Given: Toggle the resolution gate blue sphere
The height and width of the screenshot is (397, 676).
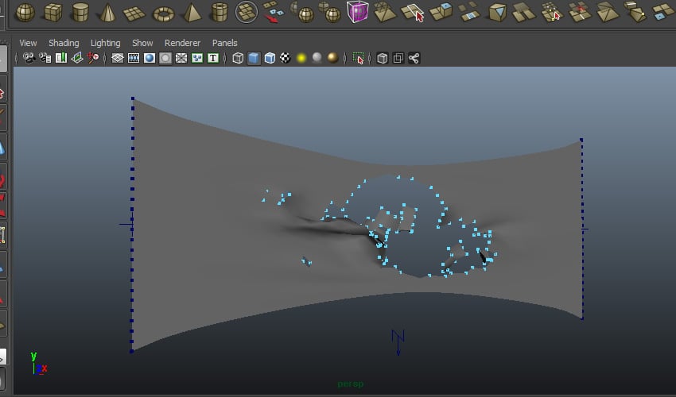Looking at the screenshot, I should click(x=150, y=58).
